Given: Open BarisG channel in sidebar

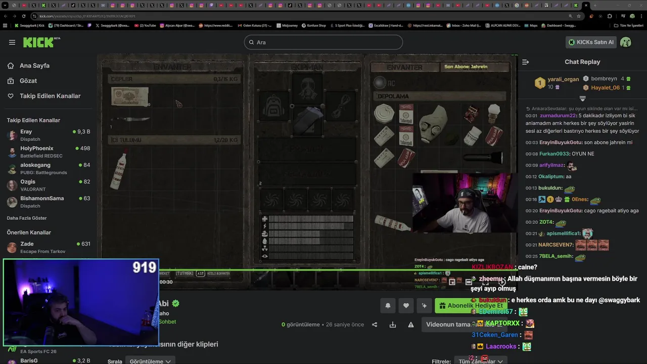Looking at the screenshot, I should point(49,360).
